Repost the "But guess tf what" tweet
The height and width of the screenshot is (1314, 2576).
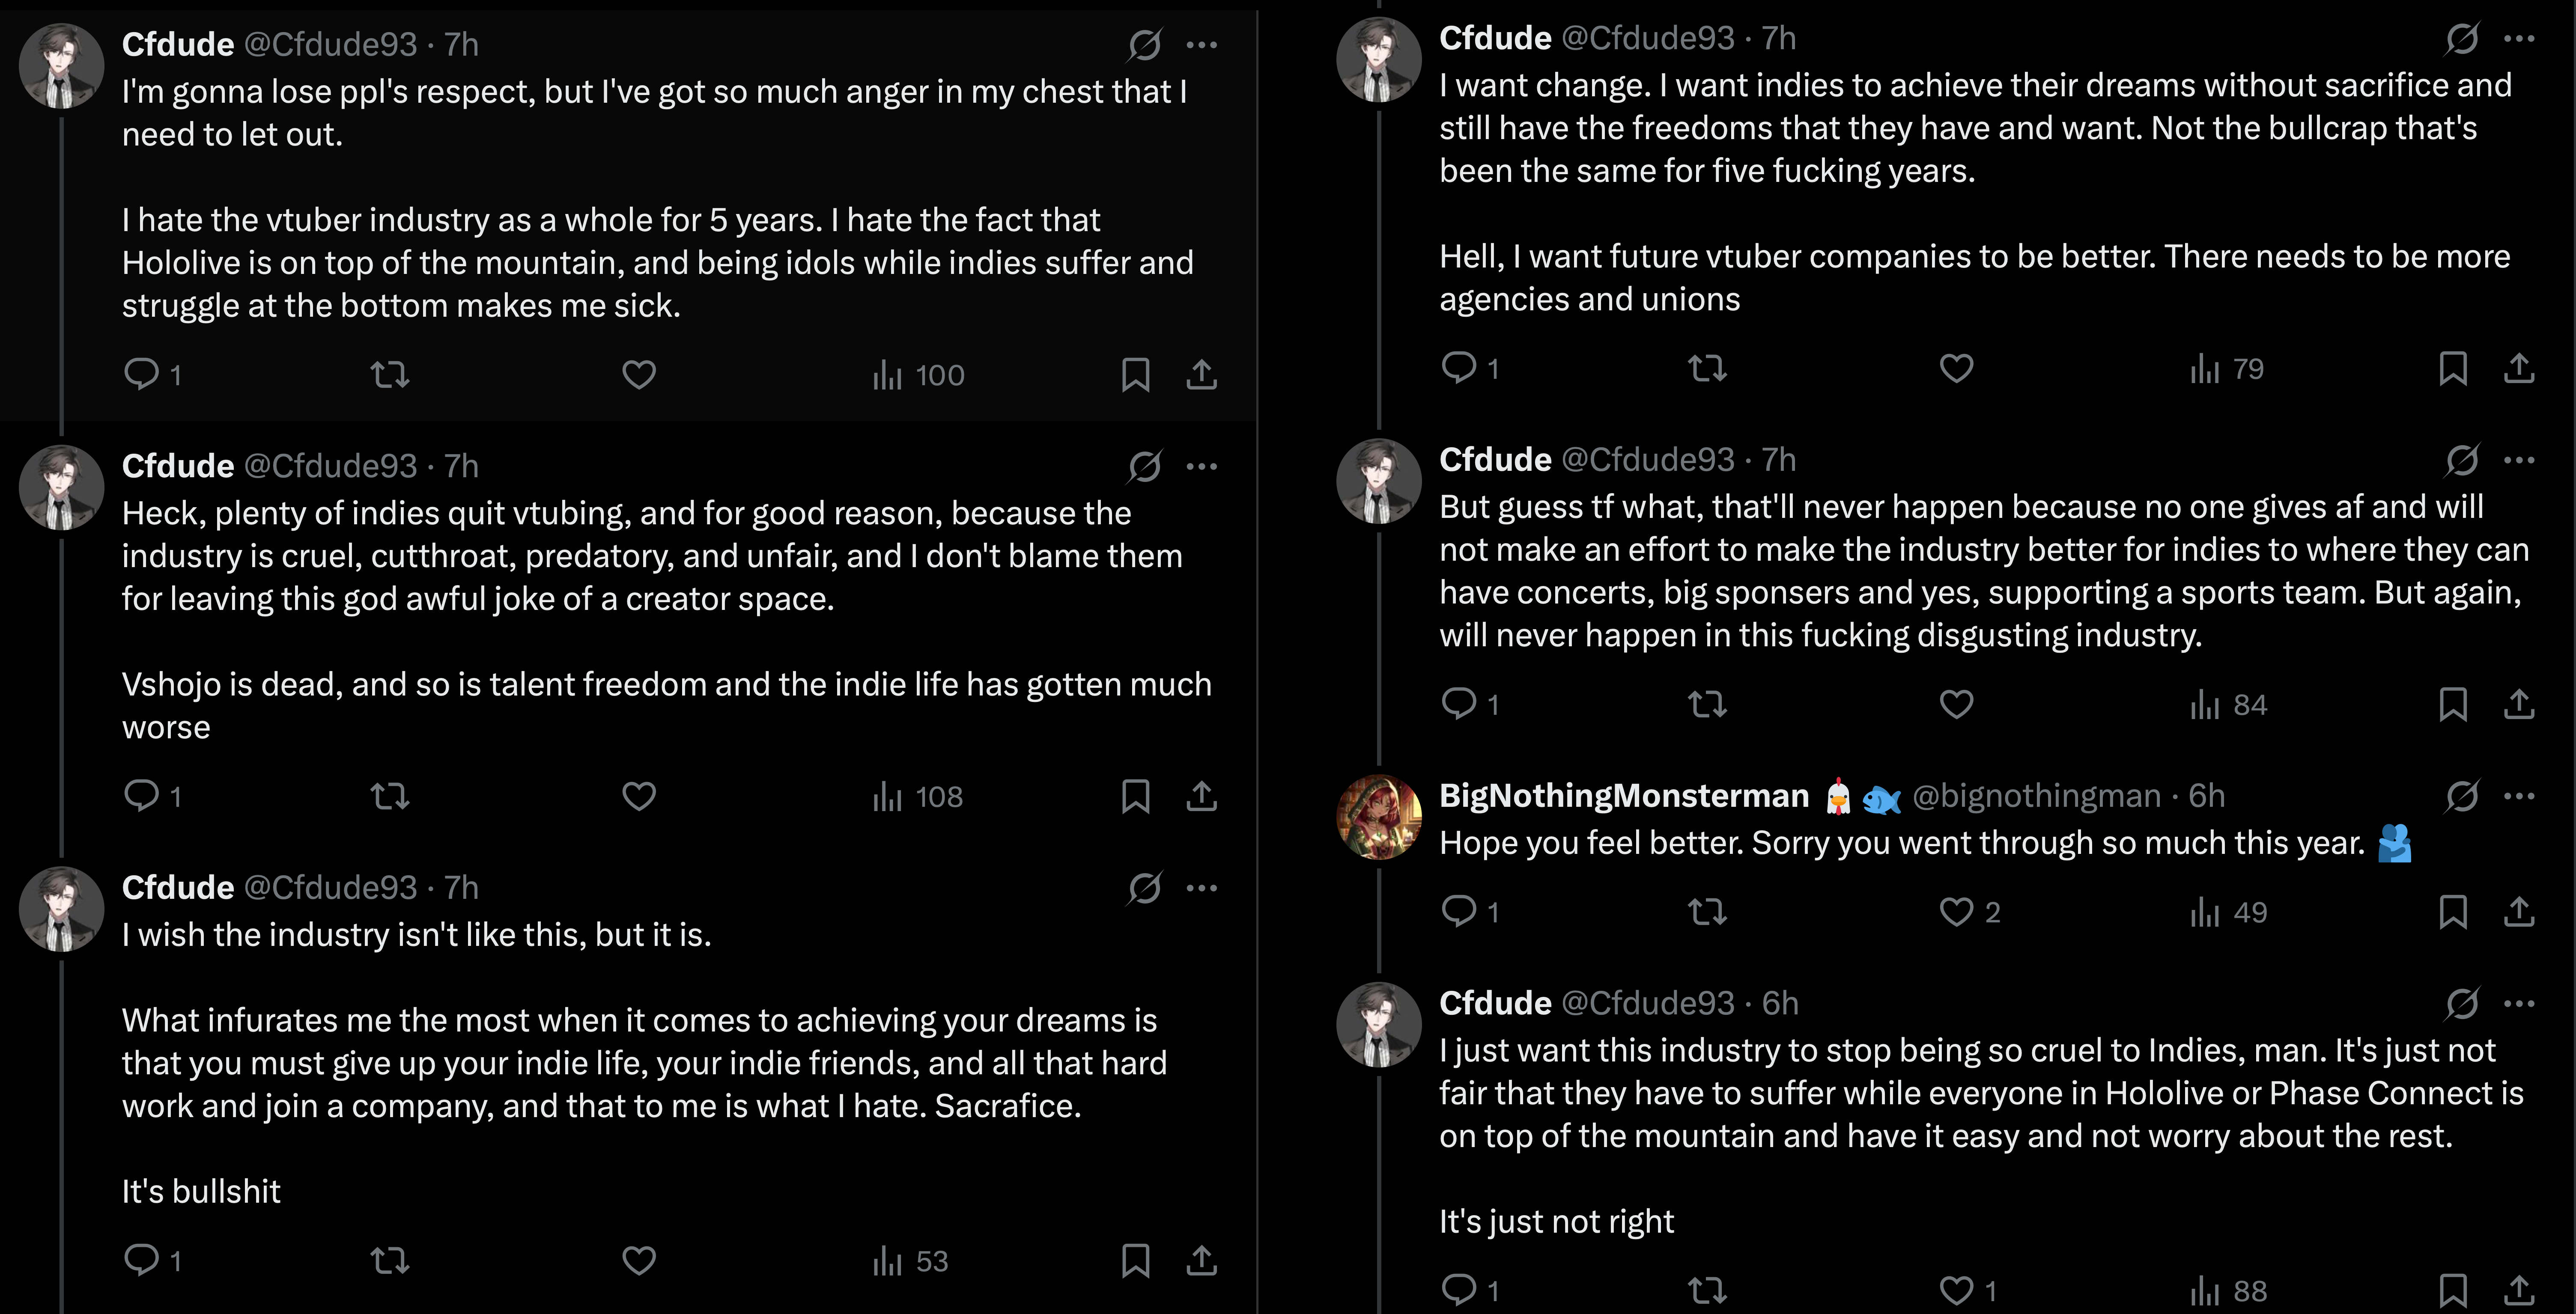(x=1707, y=705)
